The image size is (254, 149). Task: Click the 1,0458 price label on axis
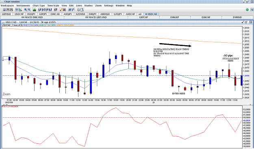coord(246,76)
